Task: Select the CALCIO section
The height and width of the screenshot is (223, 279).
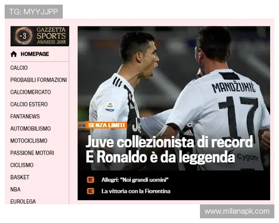Action: [x=19, y=68]
